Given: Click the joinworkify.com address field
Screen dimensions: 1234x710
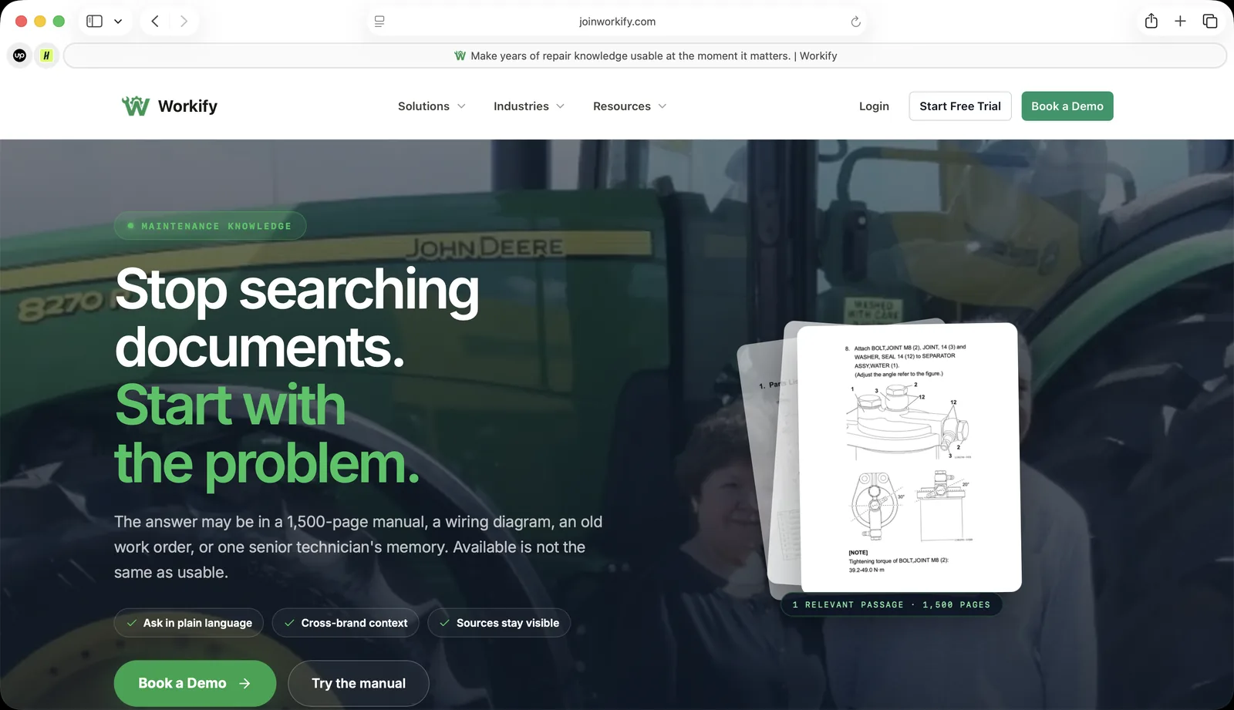Looking at the screenshot, I should point(617,22).
